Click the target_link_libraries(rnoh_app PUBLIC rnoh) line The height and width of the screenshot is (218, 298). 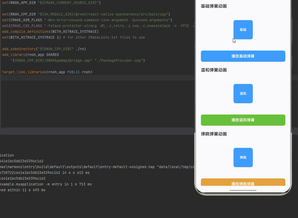click(x=47, y=72)
